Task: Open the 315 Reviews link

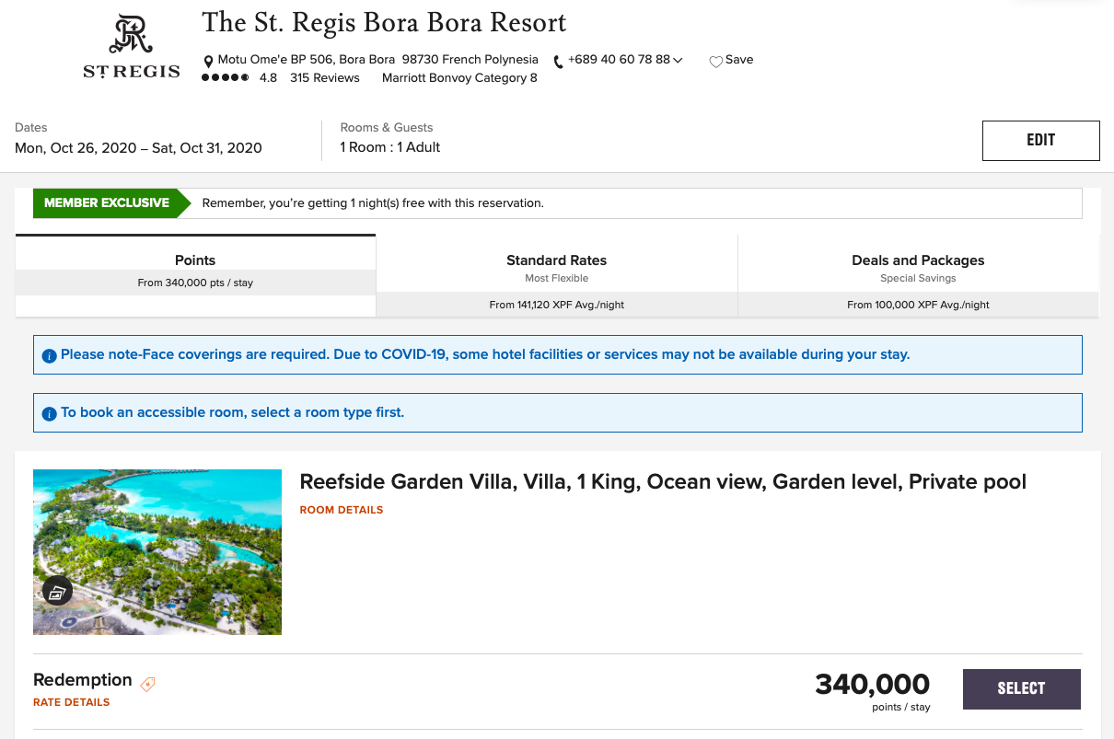Action: (324, 78)
